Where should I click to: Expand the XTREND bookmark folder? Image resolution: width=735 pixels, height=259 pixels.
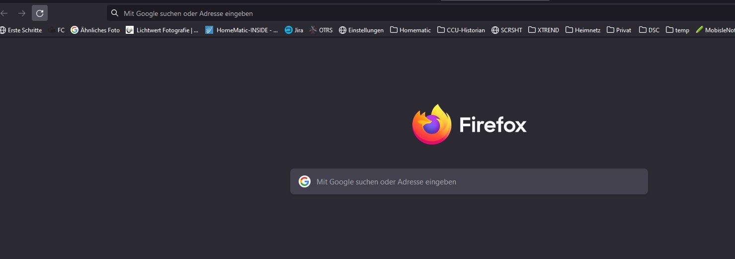[544, 30]
